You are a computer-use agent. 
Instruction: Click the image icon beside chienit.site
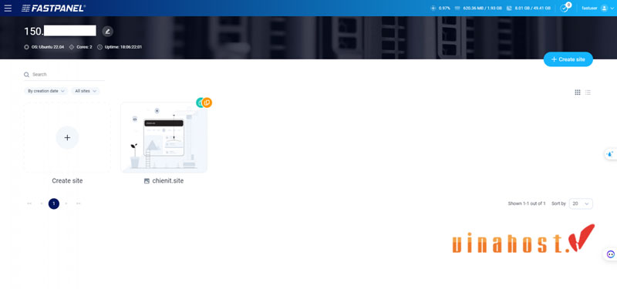[147, 181]
